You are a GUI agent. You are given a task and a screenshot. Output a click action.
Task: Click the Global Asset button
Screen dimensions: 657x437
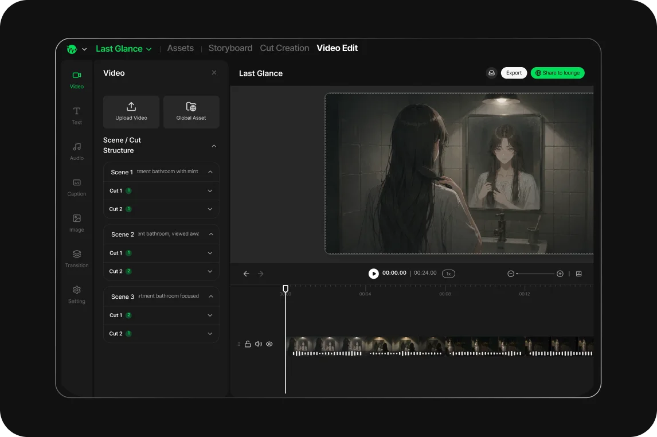pos(191,112)
